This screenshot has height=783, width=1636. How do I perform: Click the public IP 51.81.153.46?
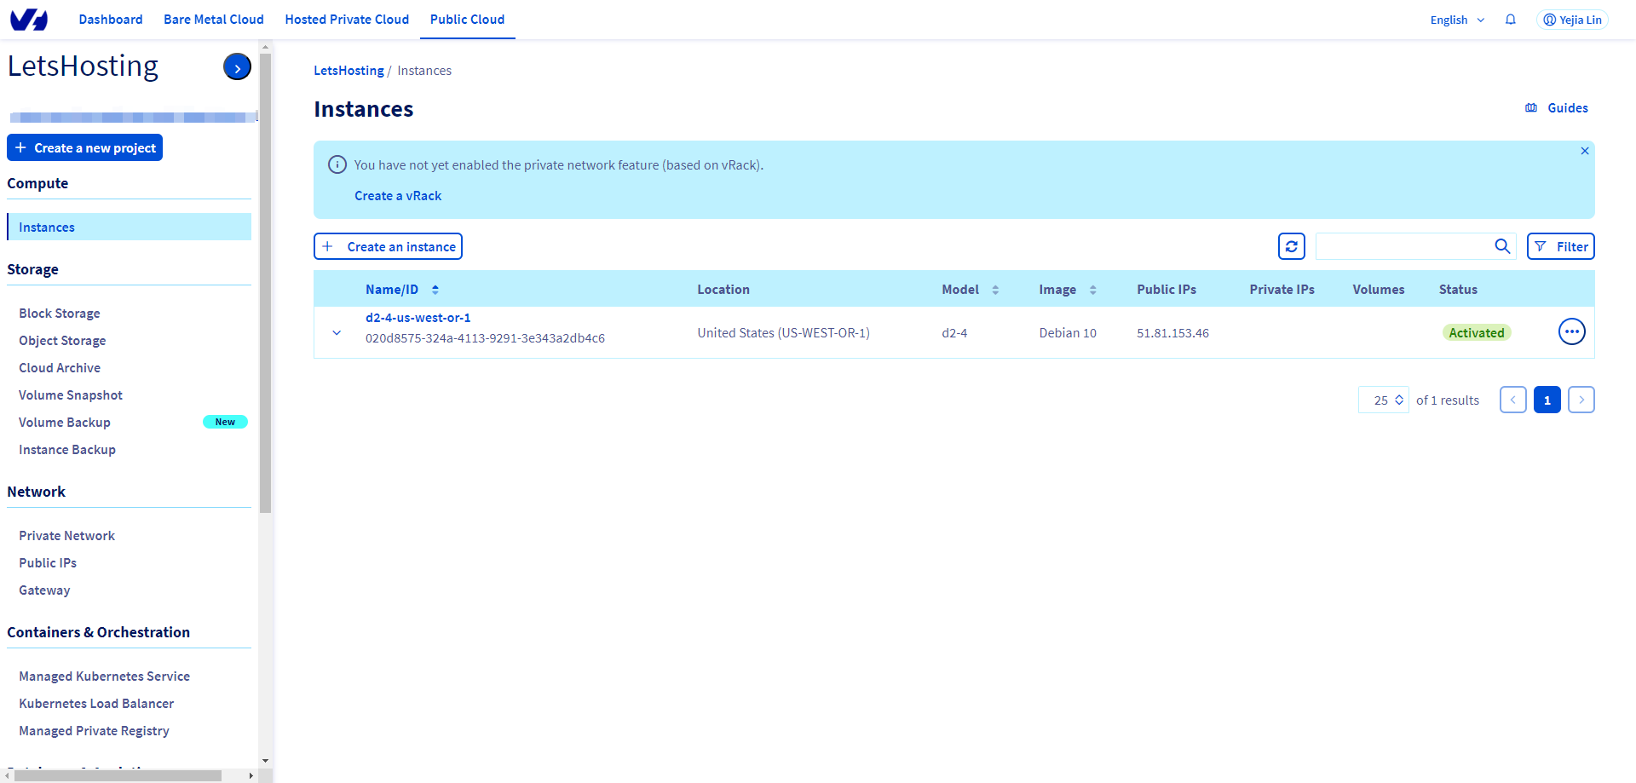click(1172, 333)
